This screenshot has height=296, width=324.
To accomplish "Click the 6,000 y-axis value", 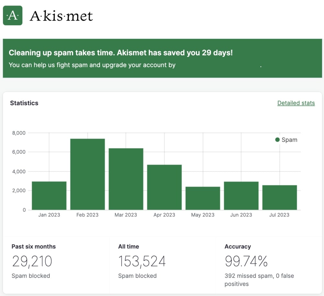I will click(19, 152).
